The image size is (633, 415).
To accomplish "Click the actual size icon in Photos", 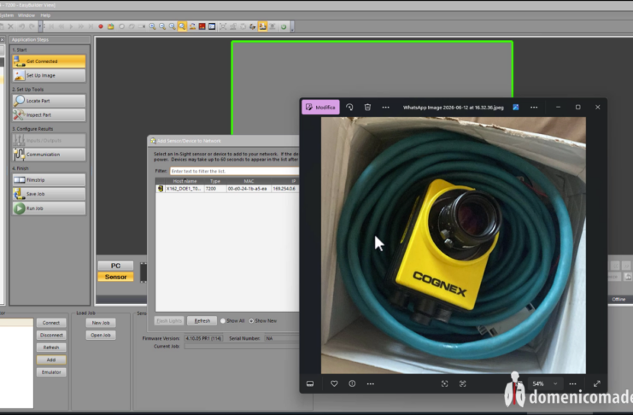I will [x=463, y=383].
